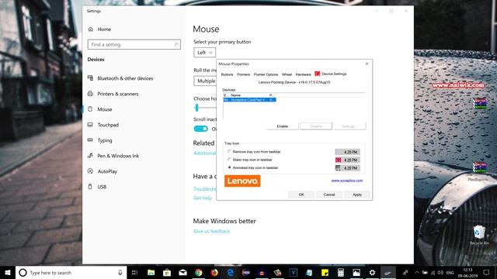Click the ENG language indicator in the tray
The image size is (497, 279).
point(450,273)
